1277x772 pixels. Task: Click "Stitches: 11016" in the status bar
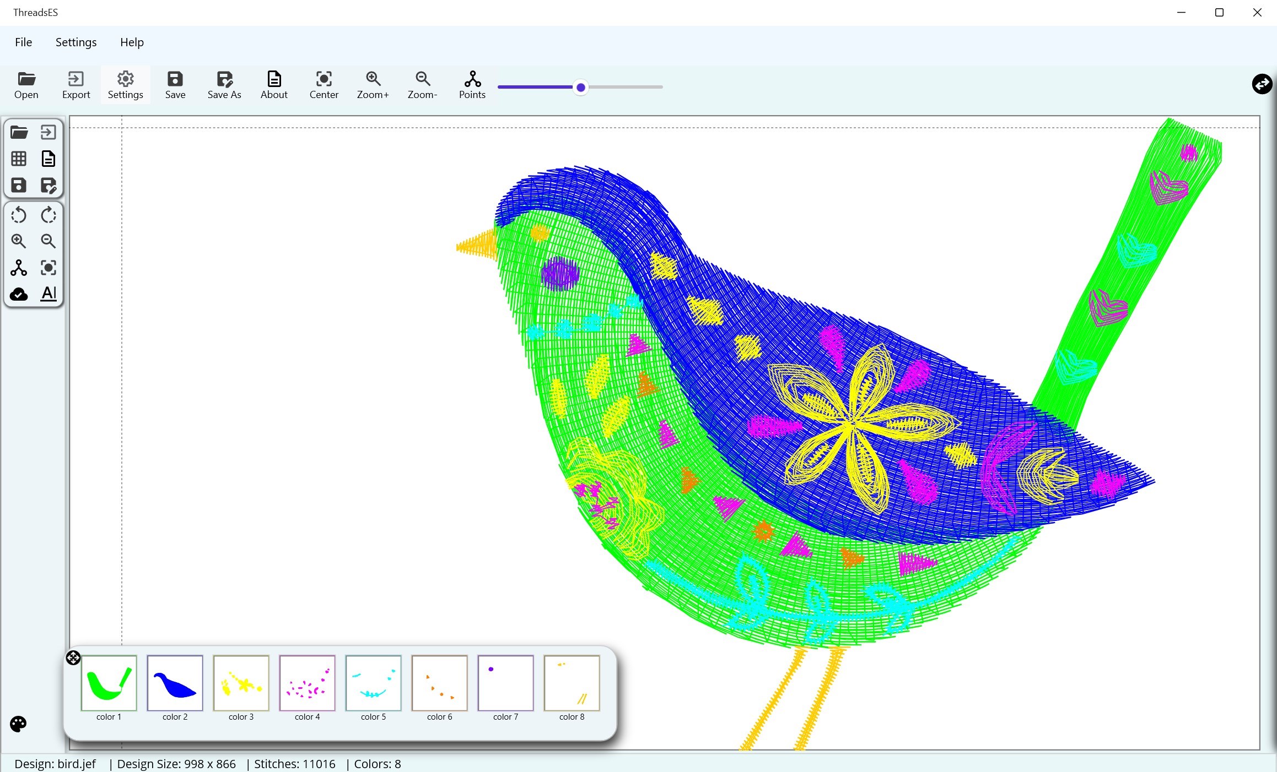point(294,764)
